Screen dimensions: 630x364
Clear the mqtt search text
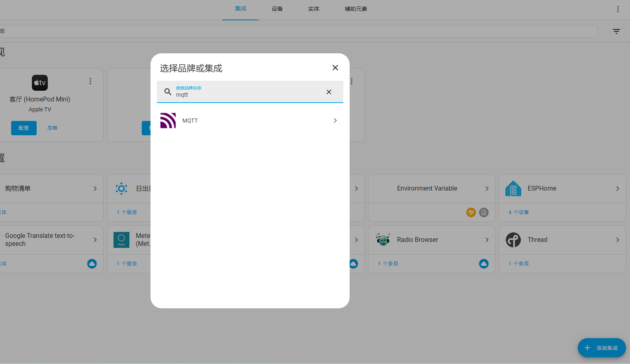tap(329, 92)
